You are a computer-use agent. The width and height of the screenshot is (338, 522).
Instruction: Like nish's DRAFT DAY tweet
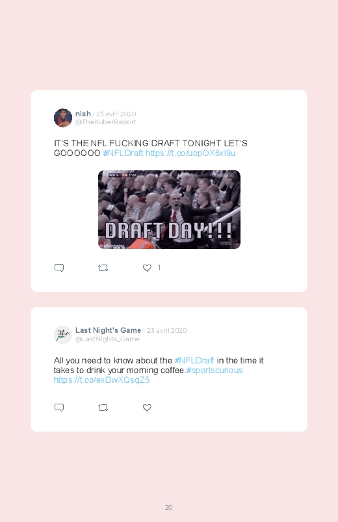point(147,268)
